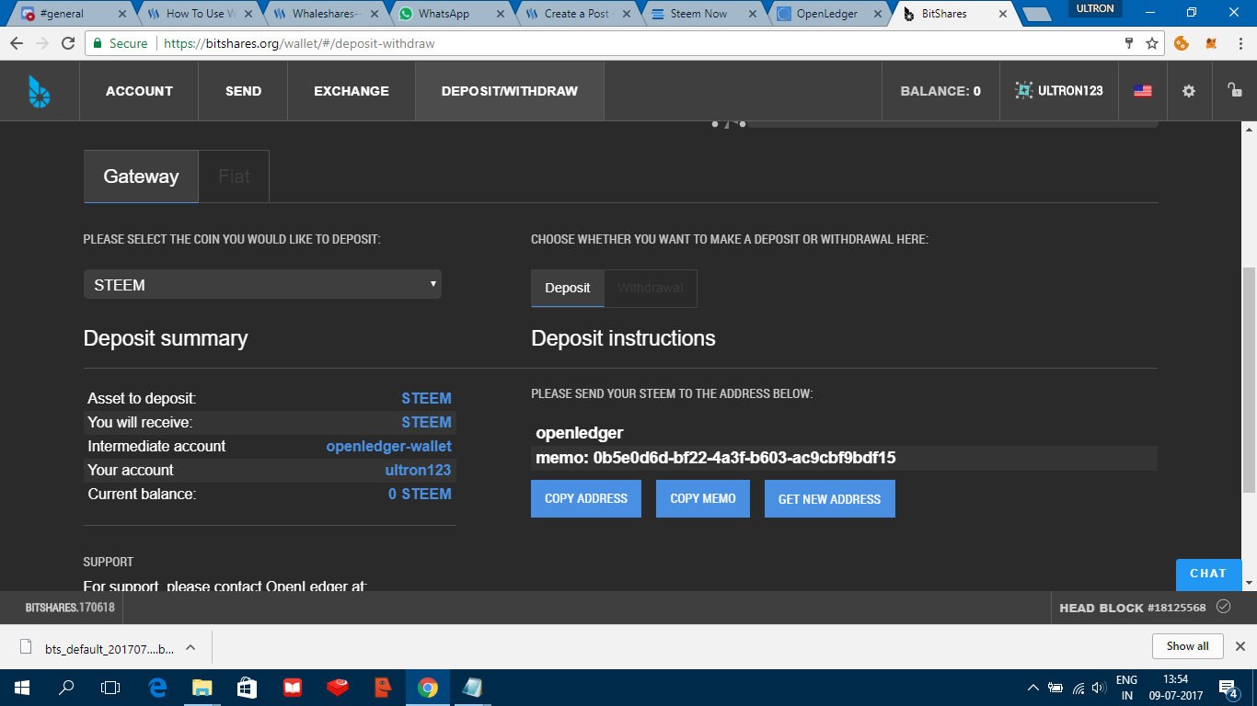
Task: Close the downloads bar
Action: [1240, 646]
